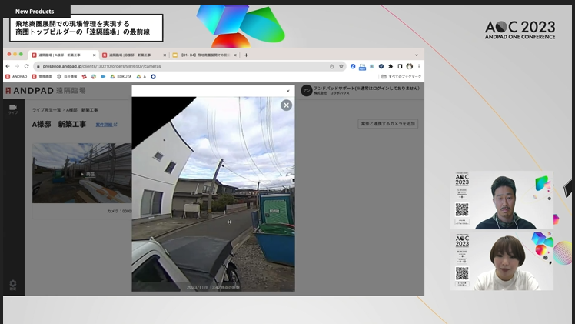The height and width of the screenshot is (324, 575).
Task: Open the すべてのブックマーク folder
Action: 401,77
